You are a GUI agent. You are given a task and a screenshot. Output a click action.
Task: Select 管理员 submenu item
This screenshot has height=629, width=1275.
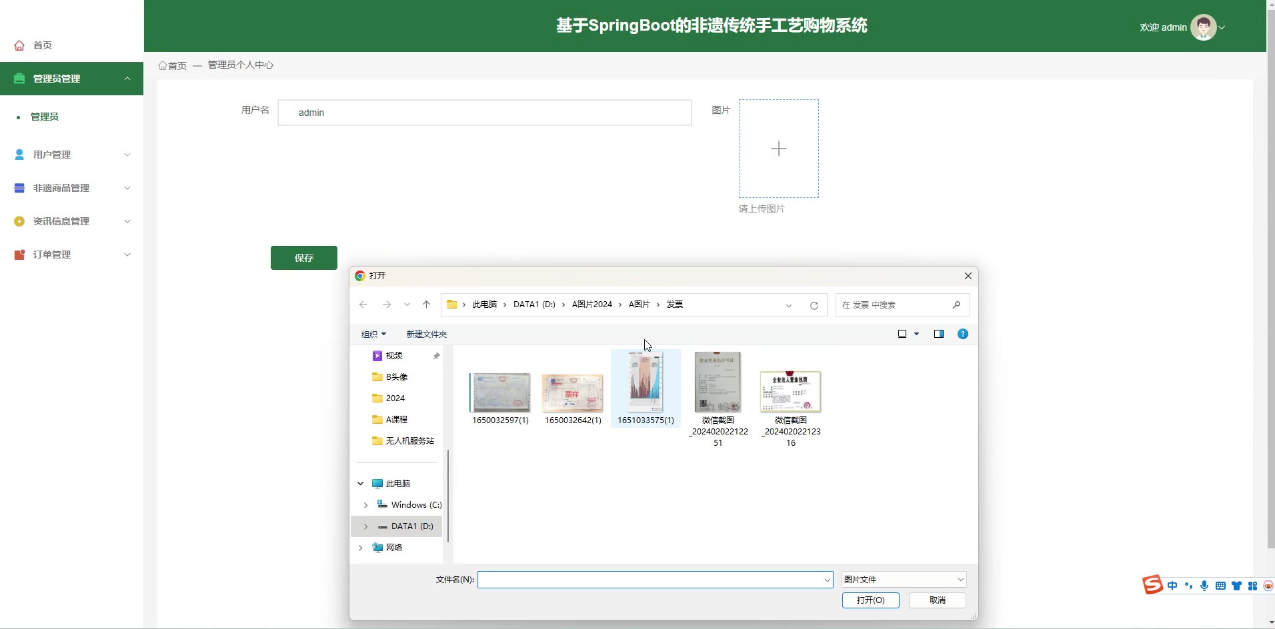tap(45, 117)
